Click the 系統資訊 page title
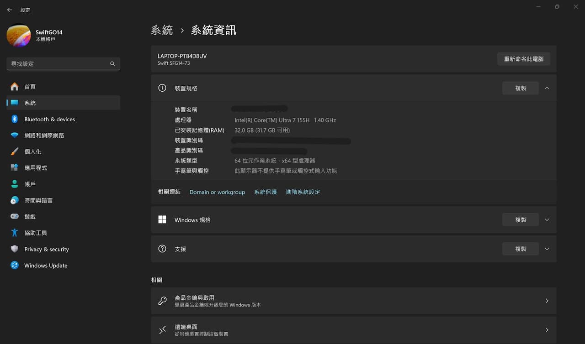 pos(213,31)
